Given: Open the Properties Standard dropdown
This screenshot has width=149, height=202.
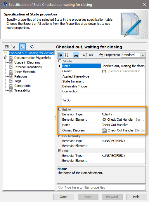Looking at the screenshot, I should tap(133, 55).
